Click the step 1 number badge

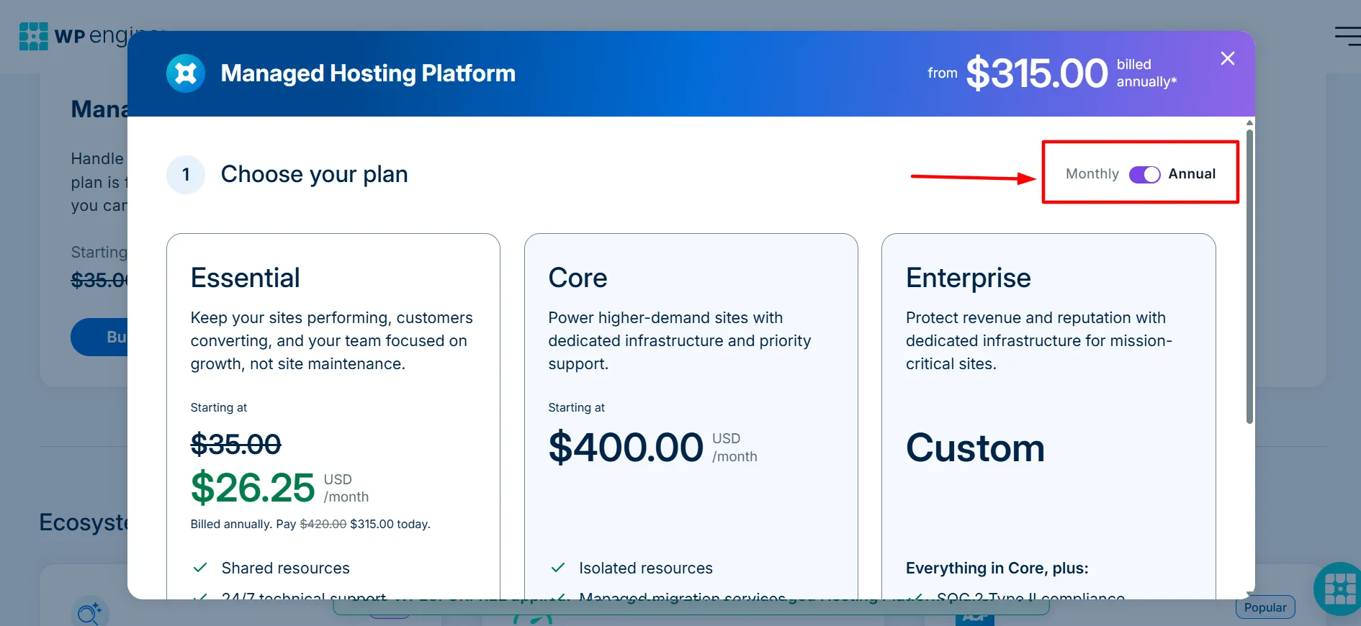[x=186, y=175]
